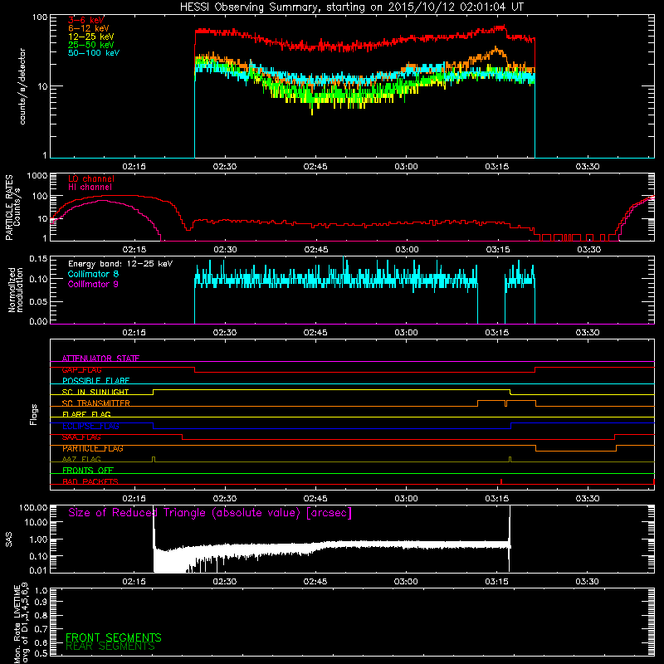Click the FRONT SEGMENTS legend label
The height and width of the screenshot is (664, 664).
click(114, 637)
